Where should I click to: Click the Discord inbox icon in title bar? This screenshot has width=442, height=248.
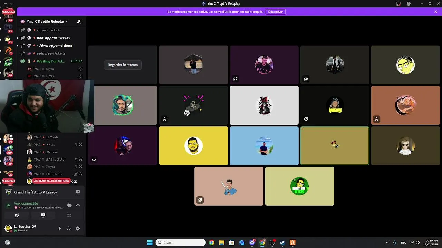(x=398, y=4)
